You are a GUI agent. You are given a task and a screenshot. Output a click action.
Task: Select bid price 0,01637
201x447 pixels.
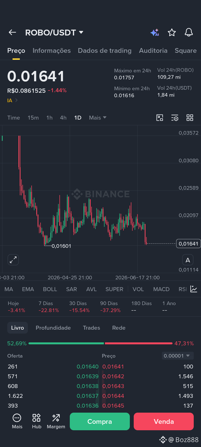pyautogui.click(x=88, y=396)
